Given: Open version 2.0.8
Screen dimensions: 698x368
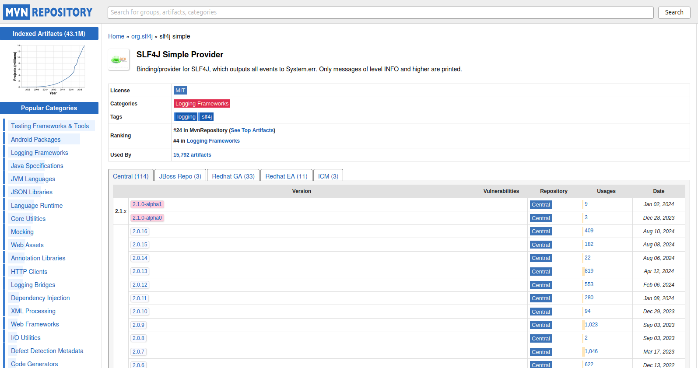Looking at the screenshot, I should 138,338.
